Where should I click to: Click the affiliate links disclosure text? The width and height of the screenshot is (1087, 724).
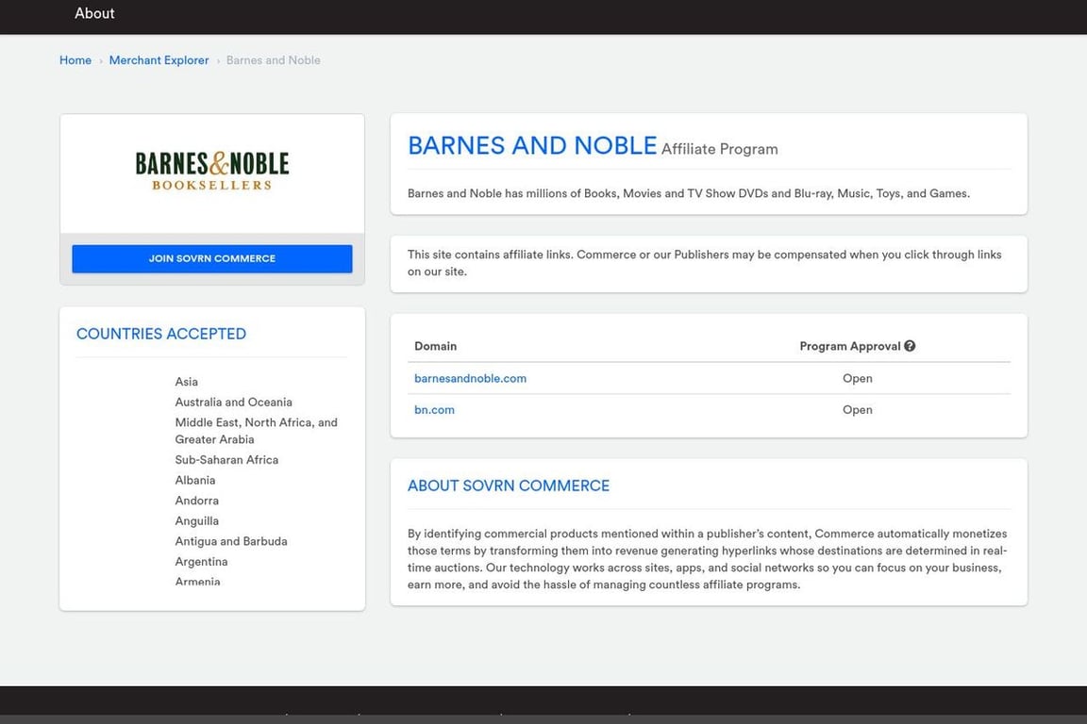pos(704,263)
